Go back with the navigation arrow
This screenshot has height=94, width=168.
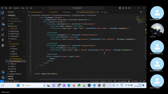(43, 8)
